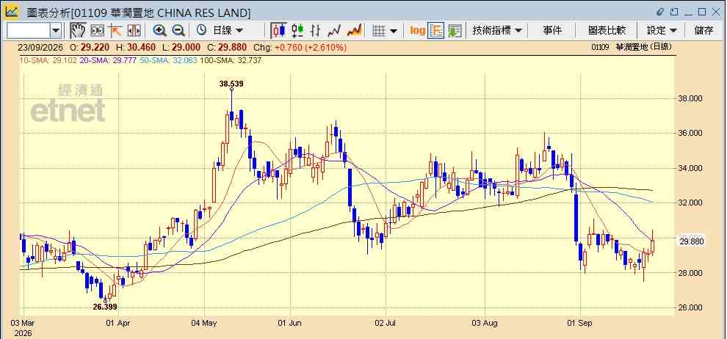Image resolution: width=727 pixels, height=339 pixels.
Task: Click the 34.000 price axis label
Action: 691,168
